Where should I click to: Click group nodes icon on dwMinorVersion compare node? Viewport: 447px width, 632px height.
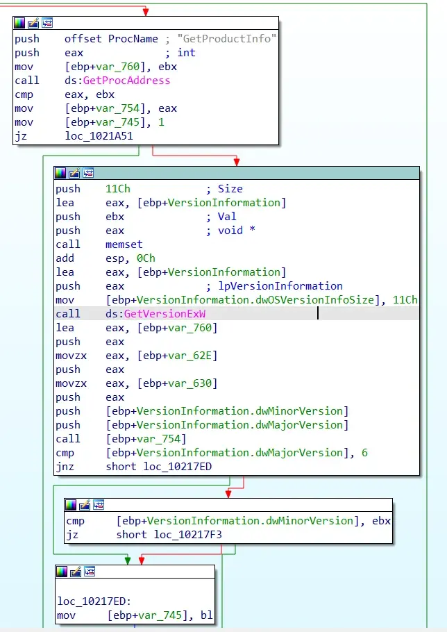pyautogui.click(x=99, y=505)
